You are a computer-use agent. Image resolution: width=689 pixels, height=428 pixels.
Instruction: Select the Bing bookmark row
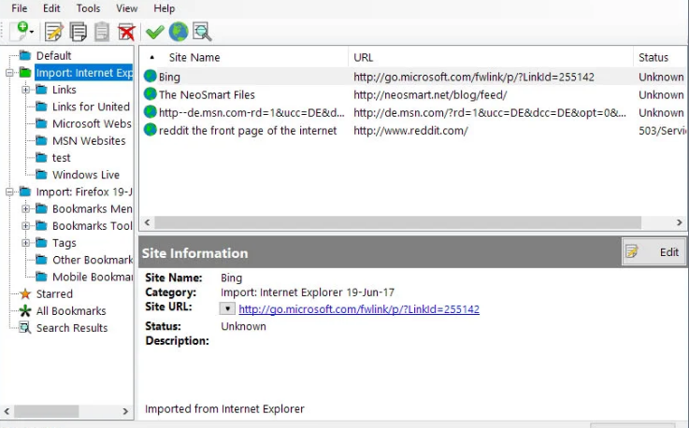pyautogui.click(x=413, y=77)
